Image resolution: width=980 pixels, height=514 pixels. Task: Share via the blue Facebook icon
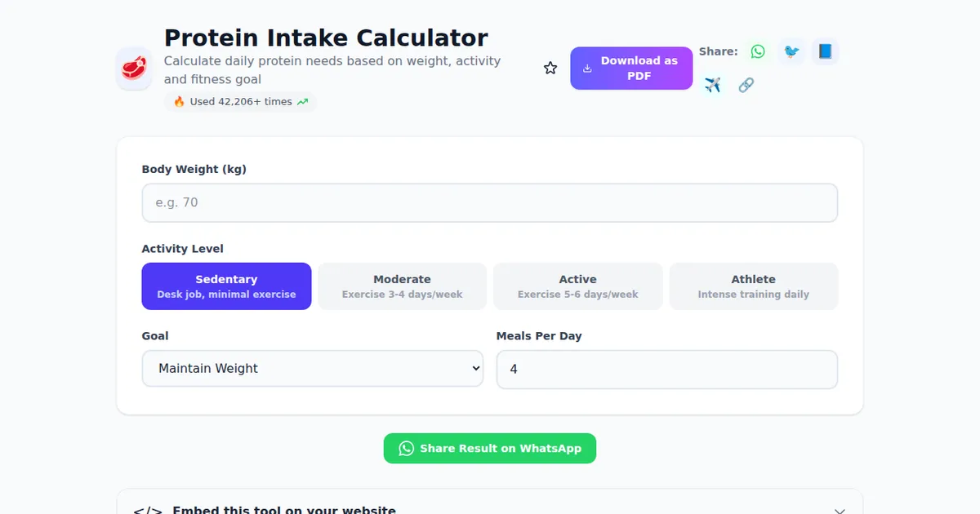pyautogui.click(x=825, y=51)
